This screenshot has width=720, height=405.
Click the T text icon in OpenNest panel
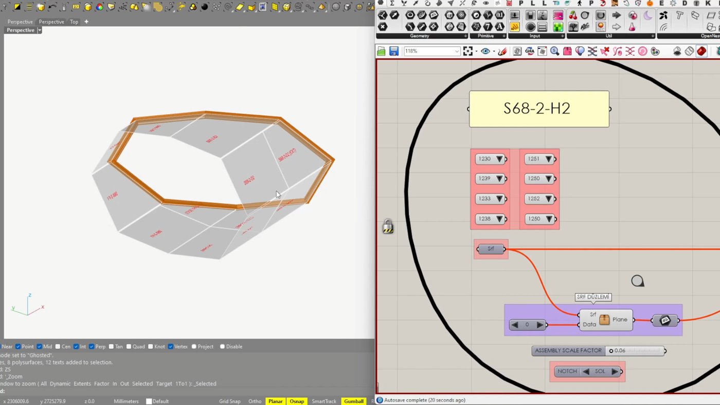point(679,15)
